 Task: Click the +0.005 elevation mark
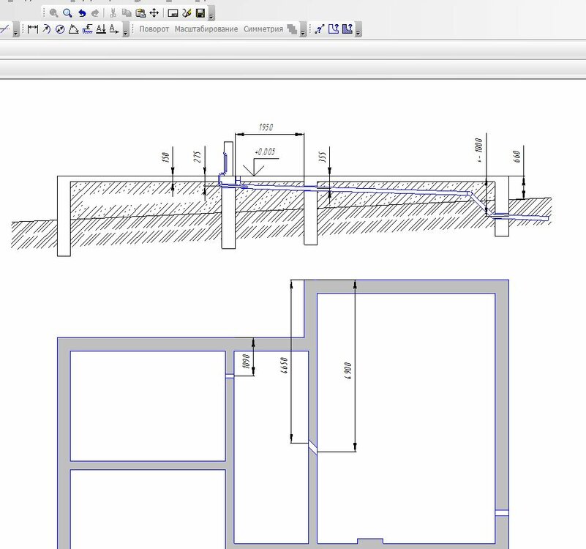[x=264, y=152]
